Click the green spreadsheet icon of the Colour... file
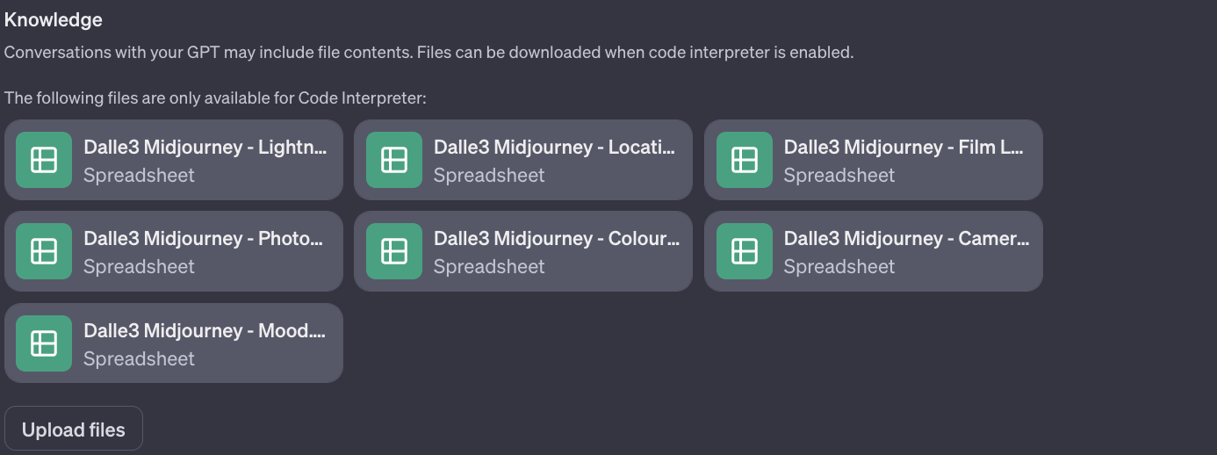Screen dimensions: 1217x455 coord(394,251)
